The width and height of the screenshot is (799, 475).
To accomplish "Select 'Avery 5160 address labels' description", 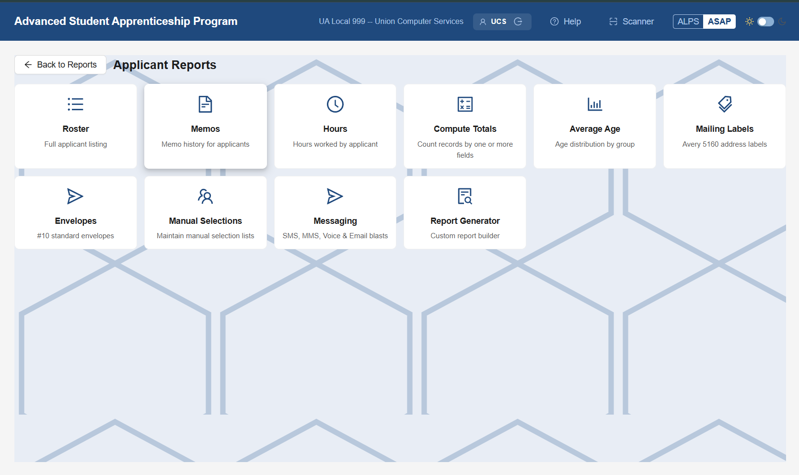I will [725, 144].
